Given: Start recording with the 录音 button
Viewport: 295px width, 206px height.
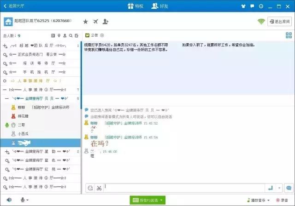Looking at the screenshot, I should (282, 200).
